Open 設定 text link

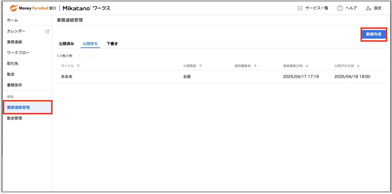pyautogui.click(x=378, y=8)
